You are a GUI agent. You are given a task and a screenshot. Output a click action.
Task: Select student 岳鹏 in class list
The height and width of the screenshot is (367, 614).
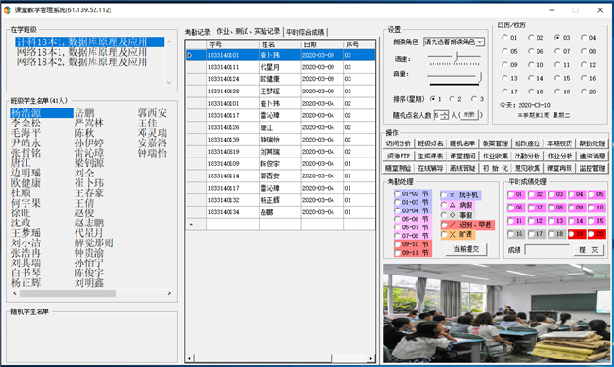point(84,113)
